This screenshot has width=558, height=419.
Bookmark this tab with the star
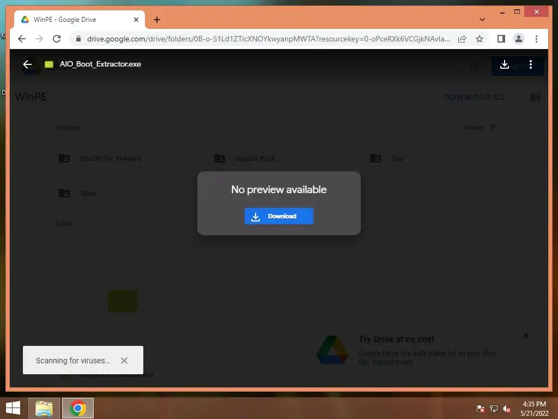pos(480,39)
